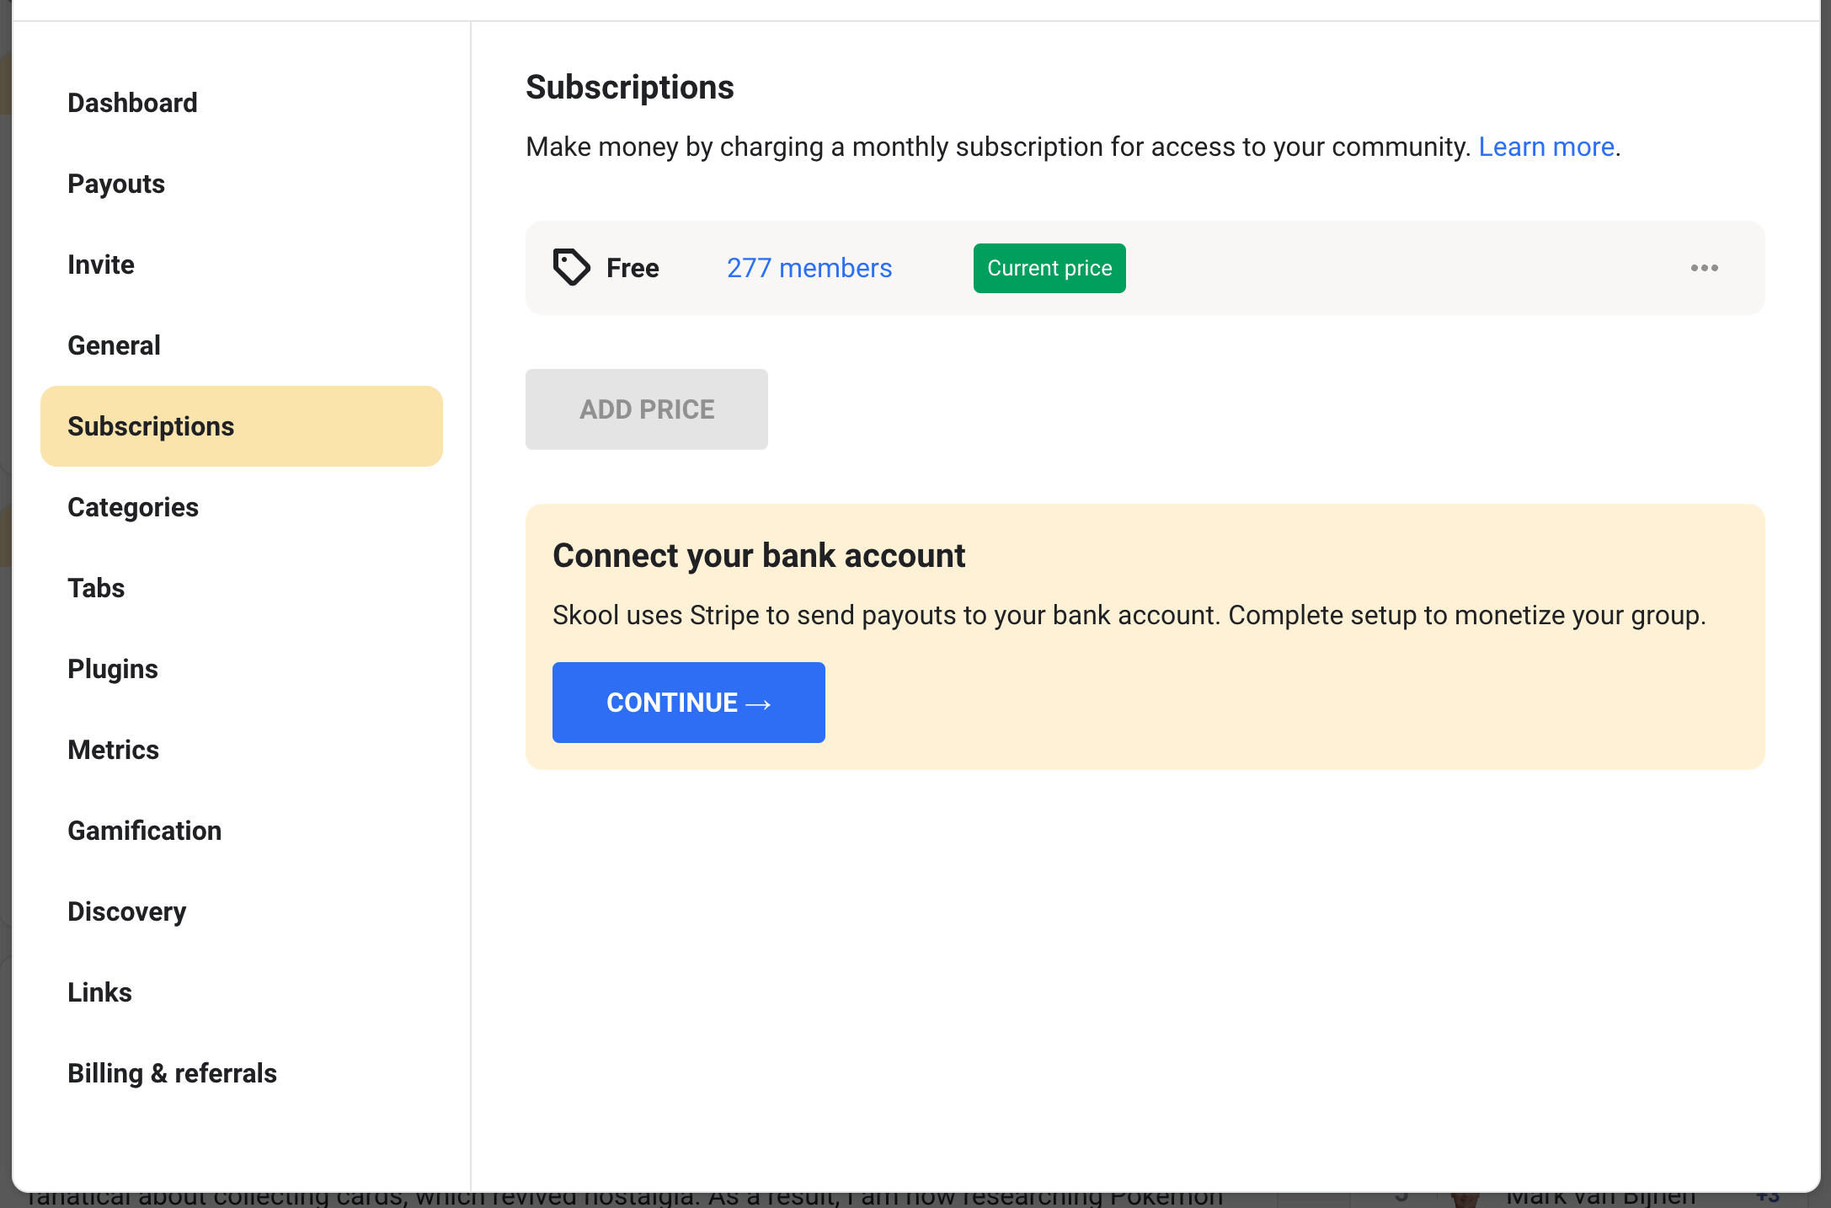The width and height of the screenshot is (1831, 1208).
Task: Go to Payouts settings
Action: coord(116,184)
